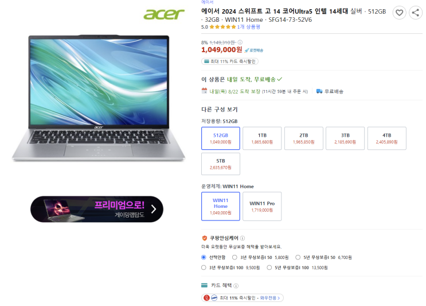Viewport: 426px width, 306px height.
Task: Open the 1개 상품평 reviews link
Action: [x=249, y=27]
